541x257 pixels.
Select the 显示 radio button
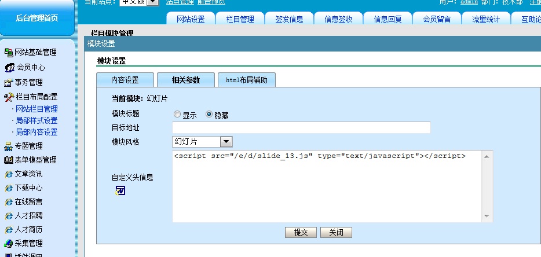(177, 115)
